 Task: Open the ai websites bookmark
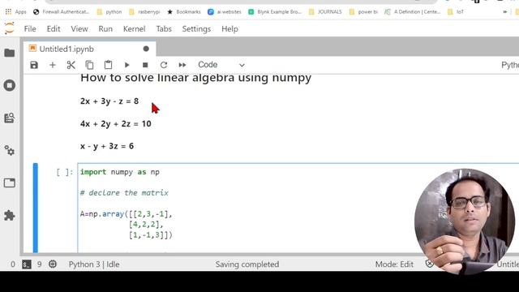[x=225, y=12]
